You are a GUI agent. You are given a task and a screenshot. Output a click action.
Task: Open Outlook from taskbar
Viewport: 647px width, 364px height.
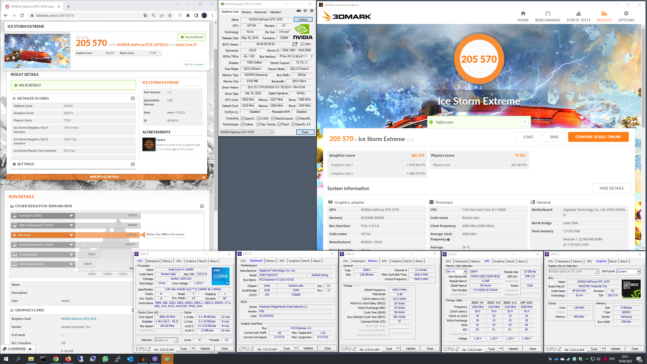click(x=130, y=359)
